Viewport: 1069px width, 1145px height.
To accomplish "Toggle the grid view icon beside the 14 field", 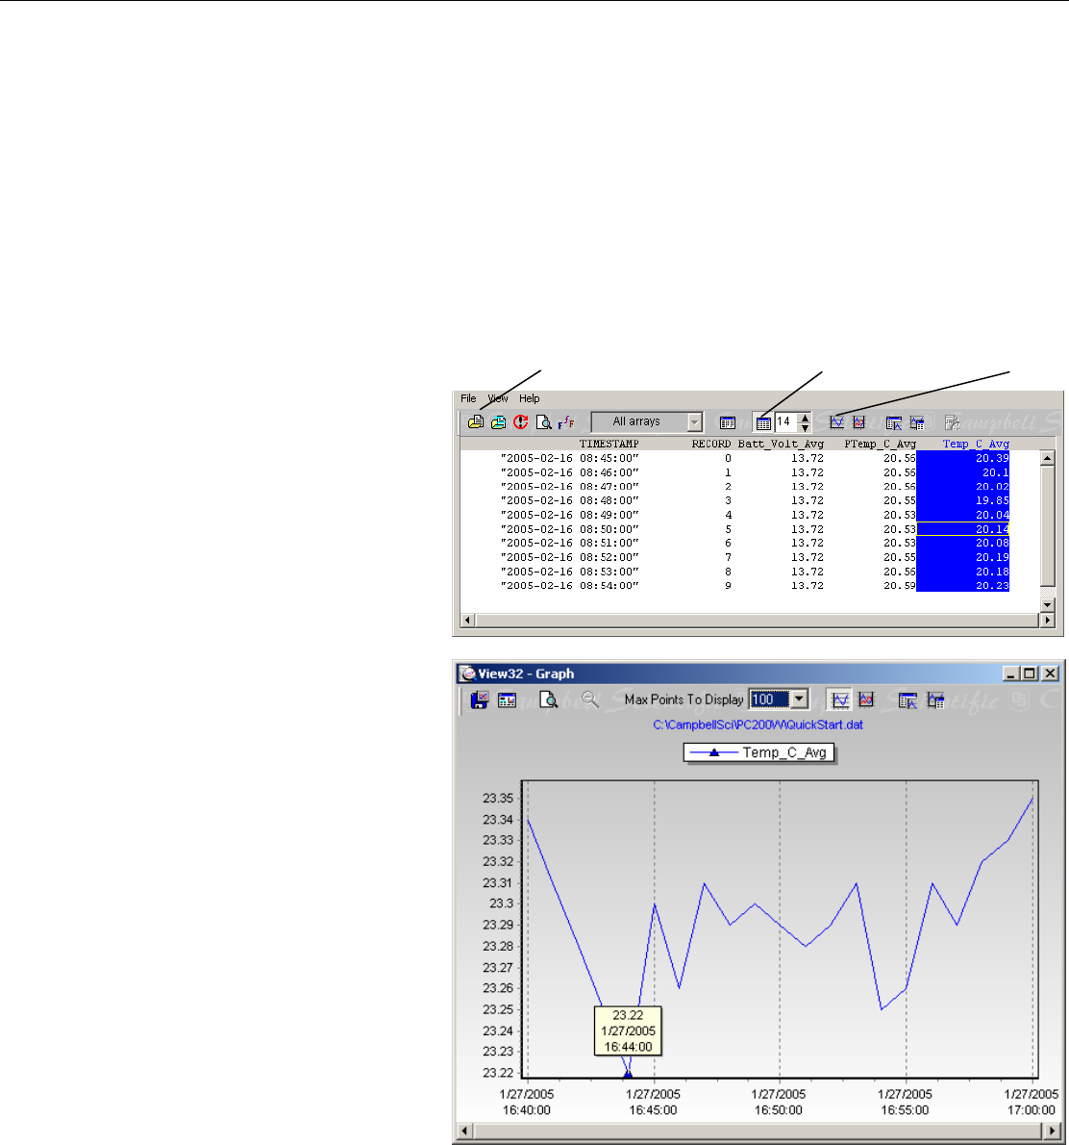I will [x=763, y=422].
